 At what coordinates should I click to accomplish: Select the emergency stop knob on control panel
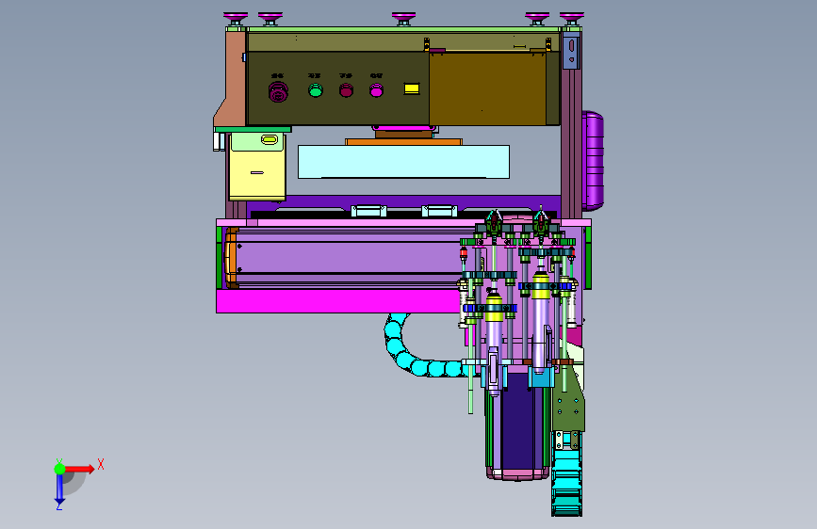click(278, 92)
